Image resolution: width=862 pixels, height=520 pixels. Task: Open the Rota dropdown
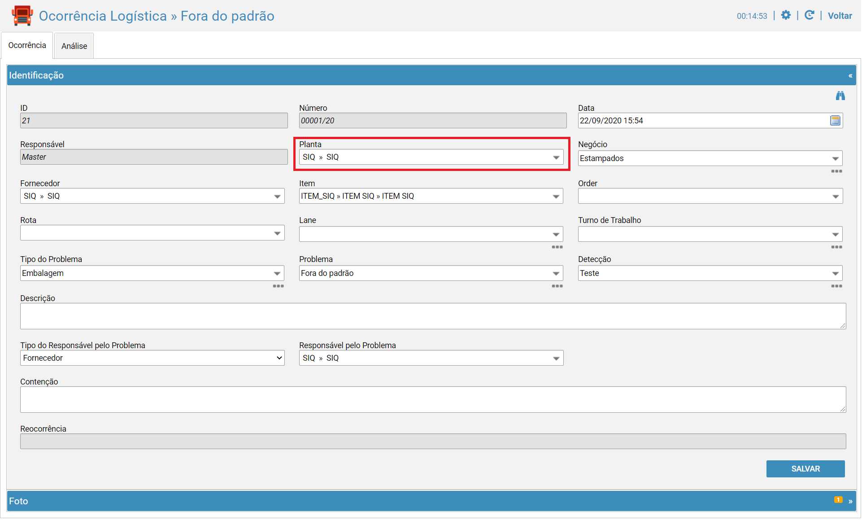(x=152, y=233)
